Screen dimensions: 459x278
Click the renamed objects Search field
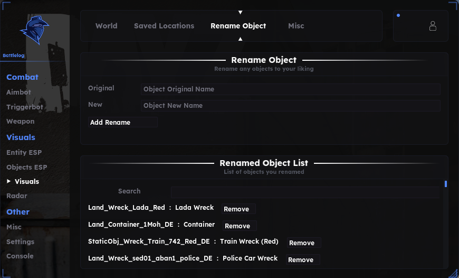pyautogui.click(x=305, y=192)
